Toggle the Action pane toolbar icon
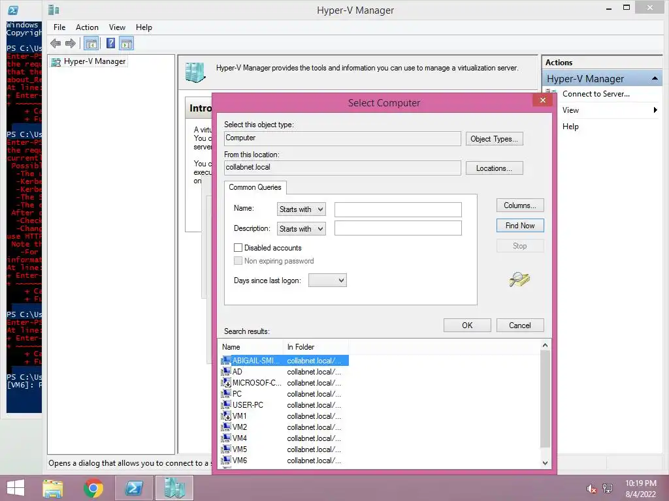 [126, 43]
